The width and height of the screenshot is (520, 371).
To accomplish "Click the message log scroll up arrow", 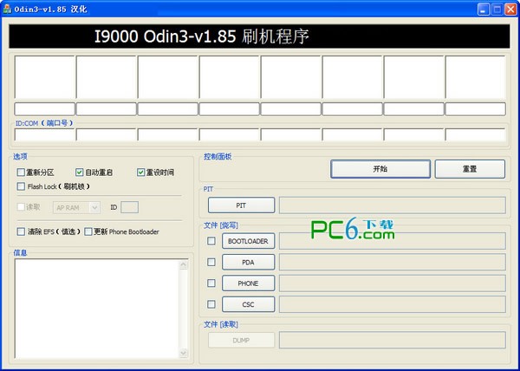I will pyautogui.click(x=184, y=264).
